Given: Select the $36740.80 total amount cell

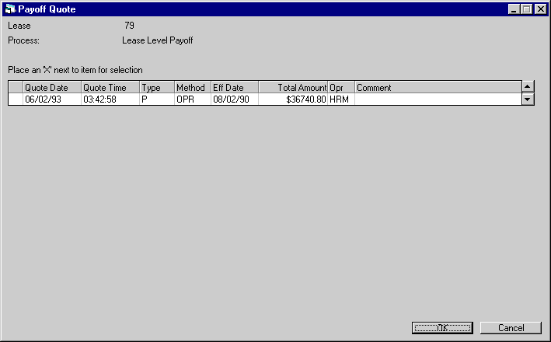Looking at the screenshot, I should [293, 99].
